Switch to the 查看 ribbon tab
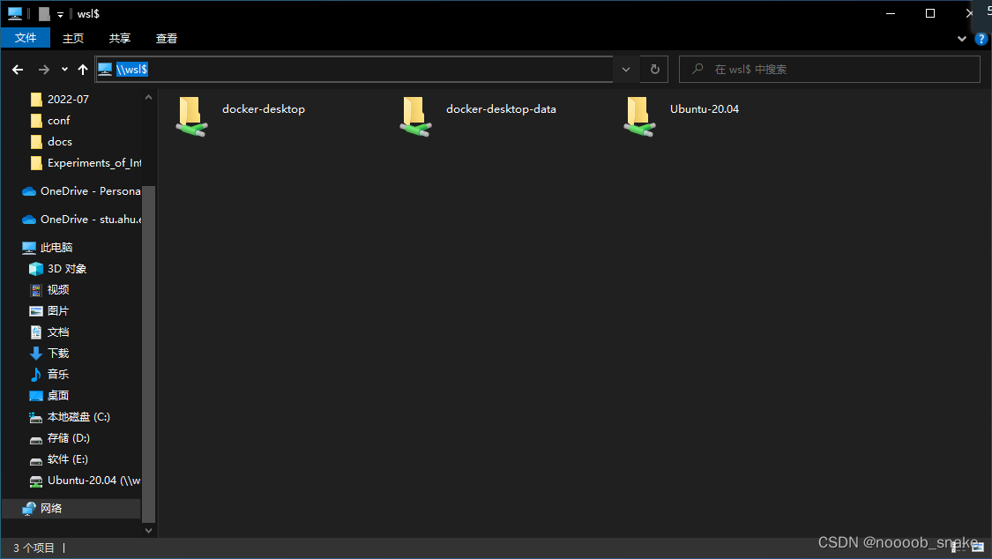 (167, 39)
